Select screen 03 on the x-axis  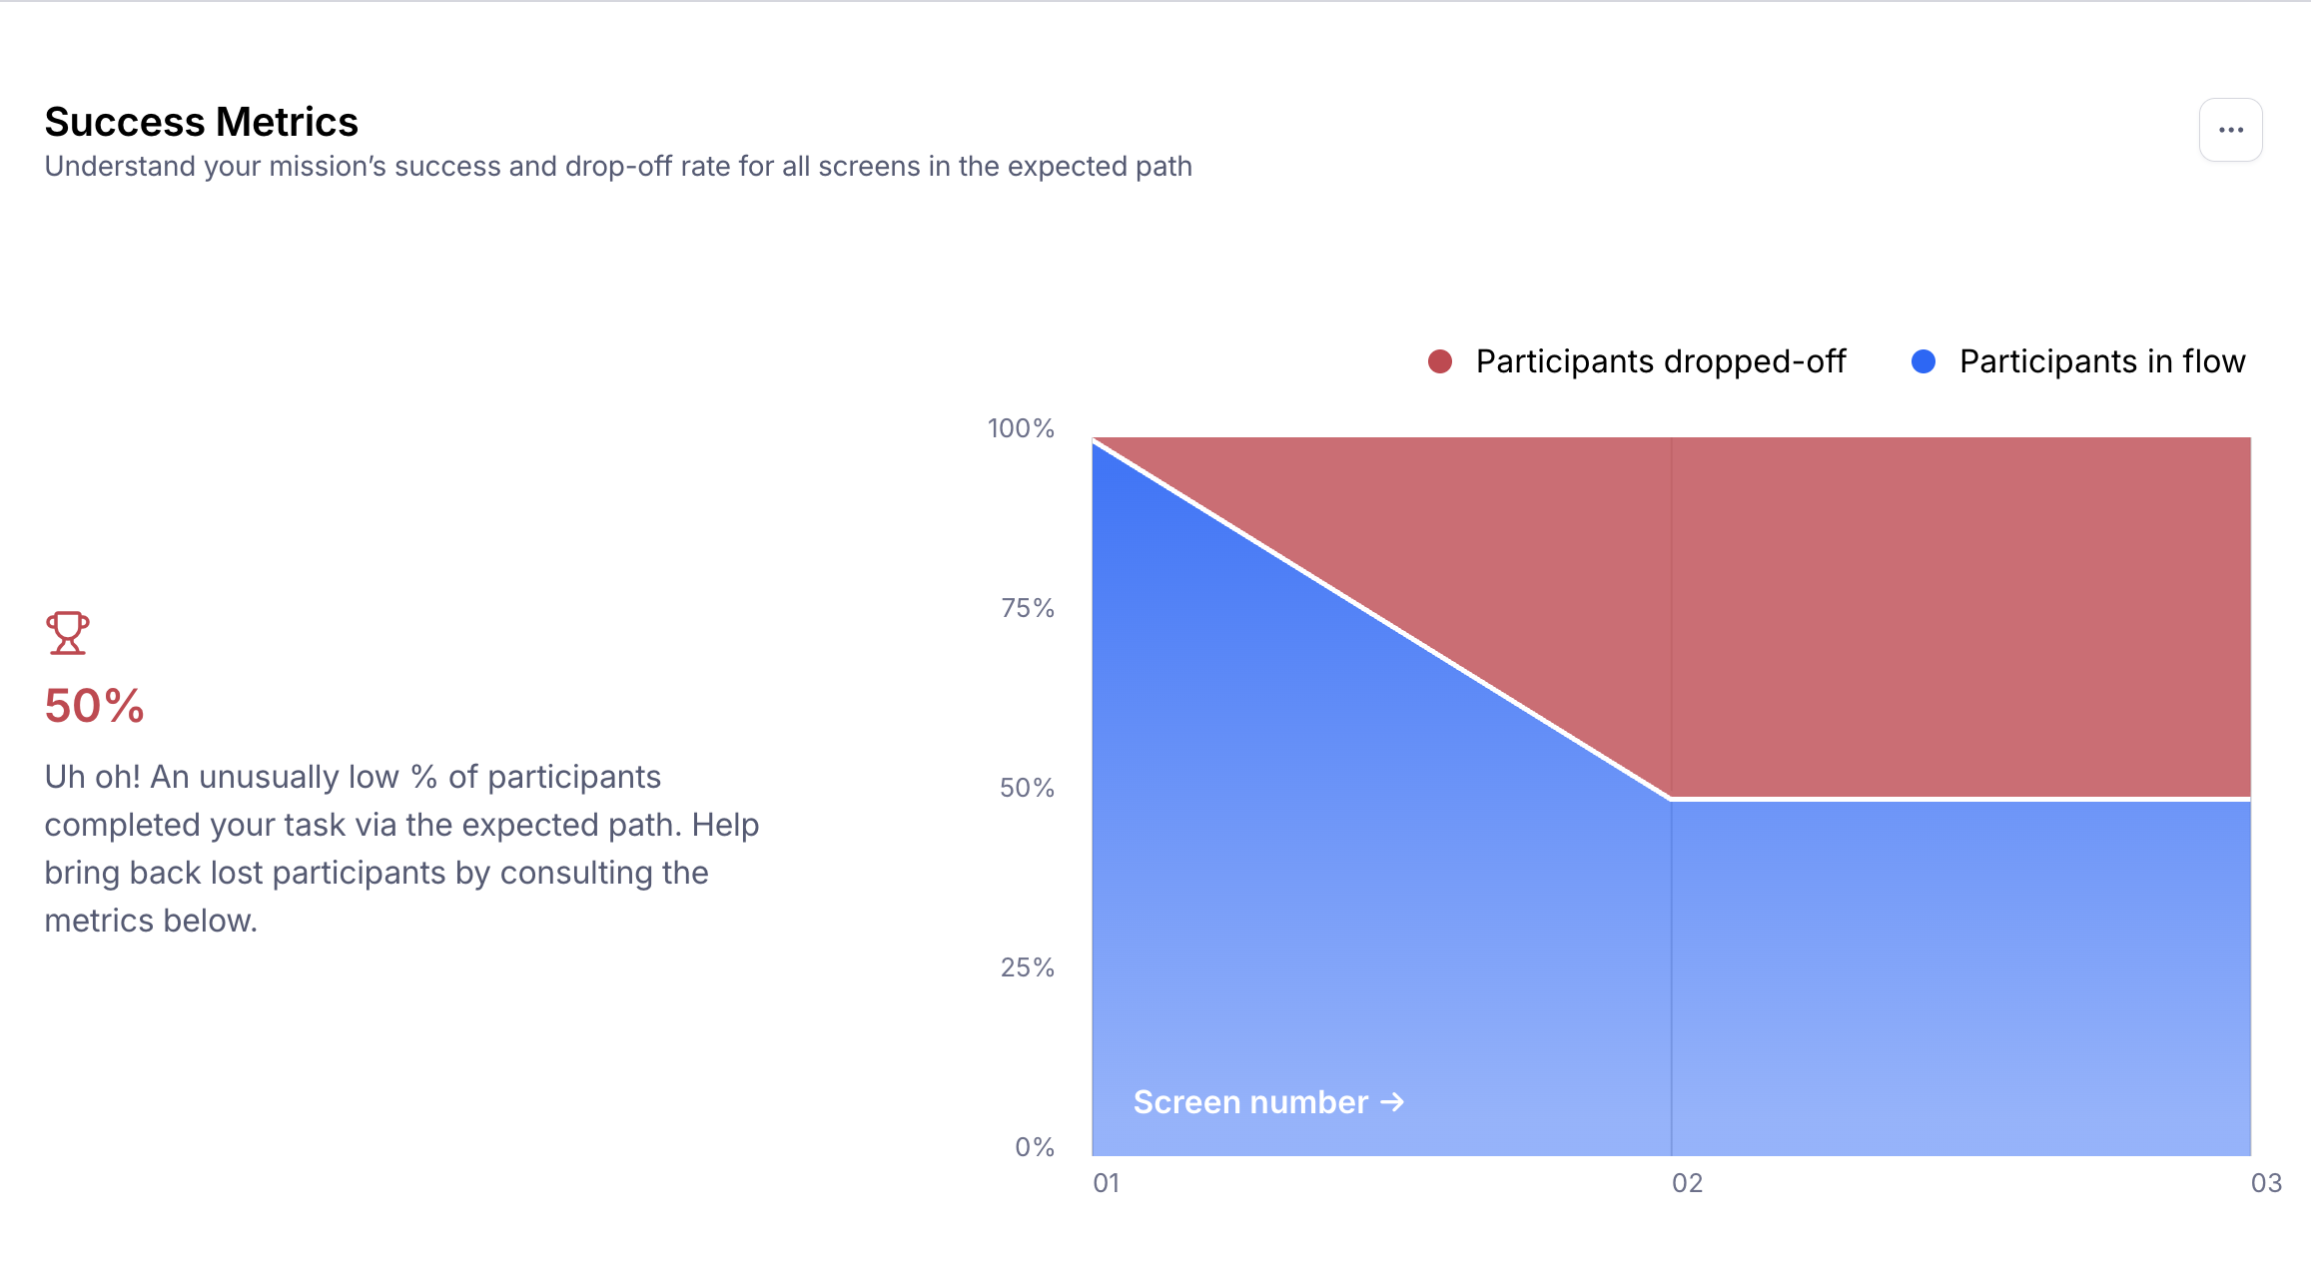click(2265, 1183)
